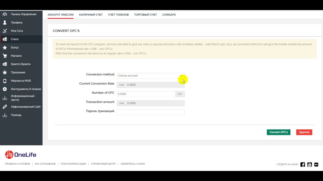The width and height of the screenshot is (323, 181).
Task: Switch to the ТОРГОВЫЙ СЧЕТ tab
Action: 146,15
